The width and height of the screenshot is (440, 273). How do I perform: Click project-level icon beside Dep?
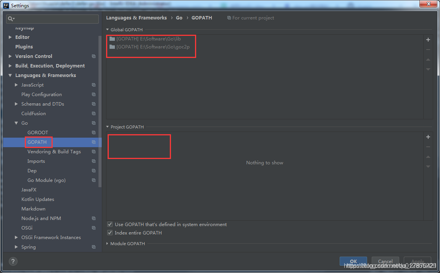[x=94, y=171]
